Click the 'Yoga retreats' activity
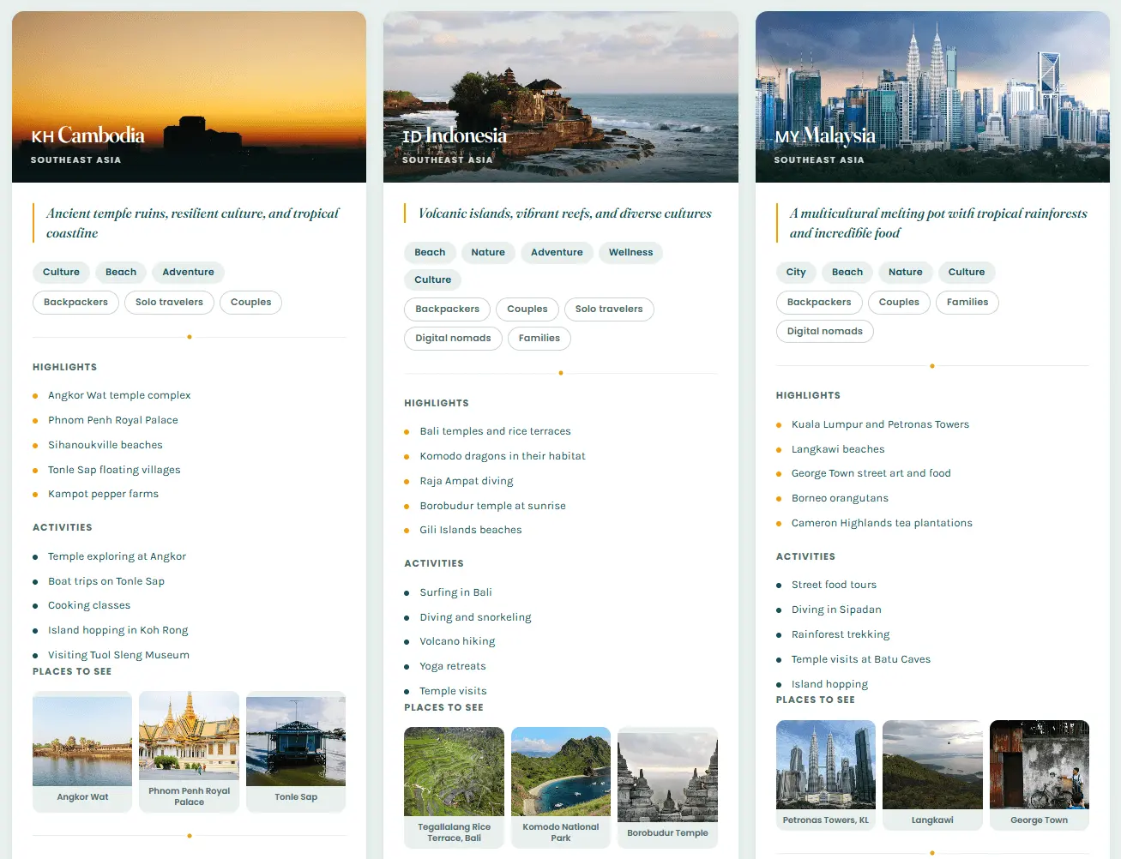This screenshot has height=859, width=1121. pyautogui.click(x=453, y=666)
